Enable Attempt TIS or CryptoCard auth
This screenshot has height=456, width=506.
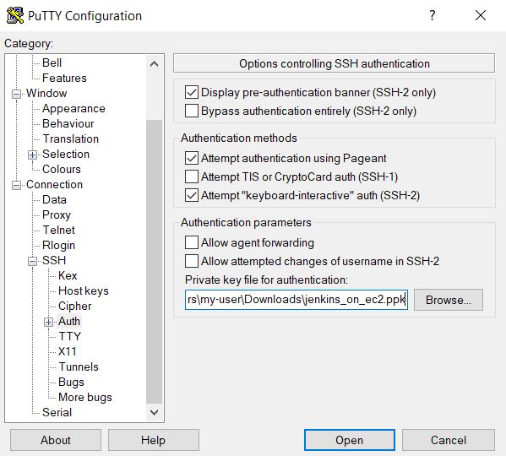pos(192,176)
